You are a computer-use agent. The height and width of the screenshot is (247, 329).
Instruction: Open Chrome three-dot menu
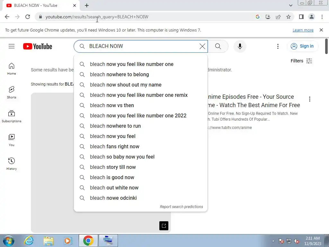pyautogui.click(x=322, y=17)
